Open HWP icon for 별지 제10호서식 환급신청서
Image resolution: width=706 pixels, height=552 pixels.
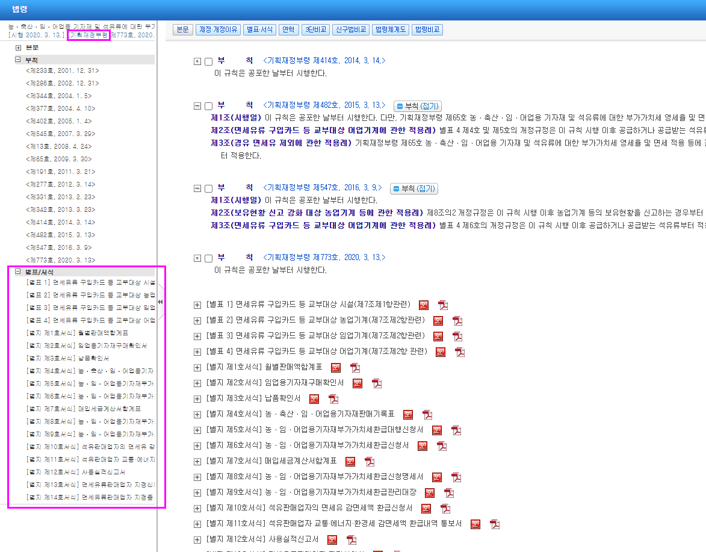(x=426, y=509)
